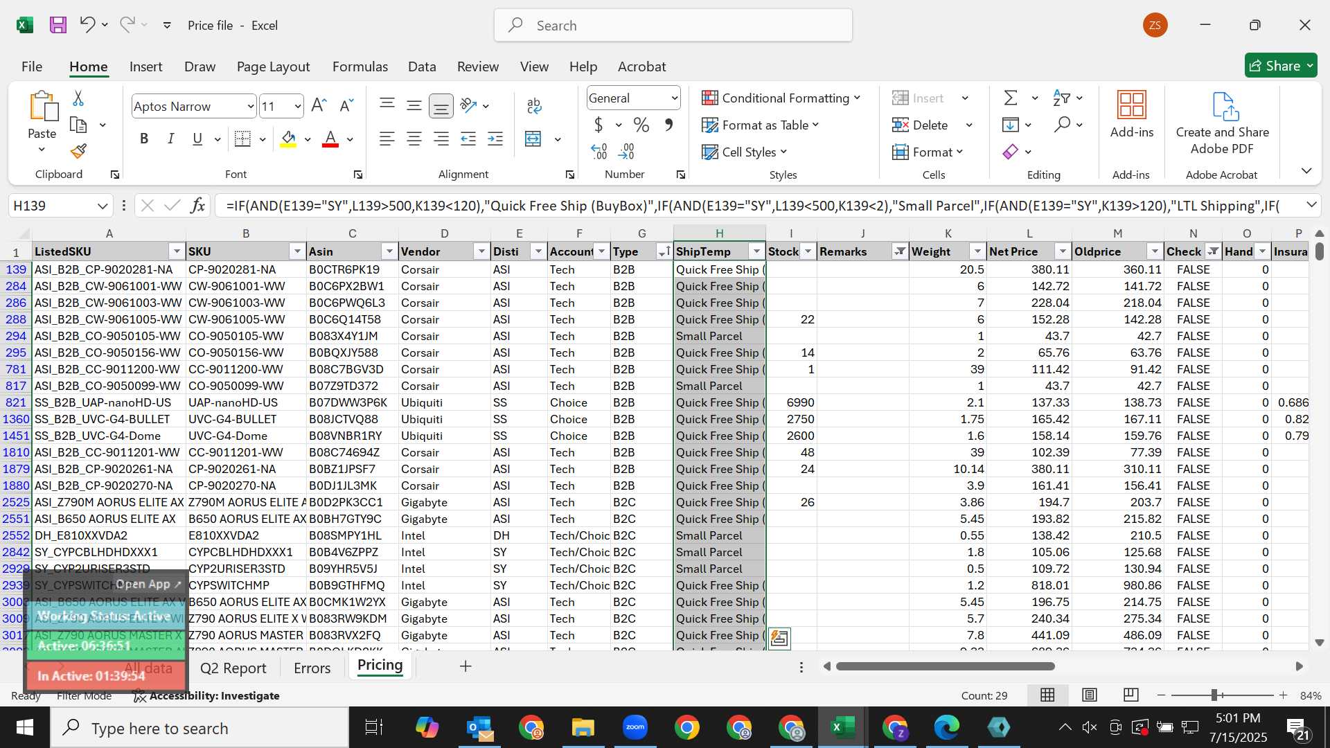This screenshot has height=748, width=1330.
Task: Click the Share button
Action: click(x=1280, y=66)
